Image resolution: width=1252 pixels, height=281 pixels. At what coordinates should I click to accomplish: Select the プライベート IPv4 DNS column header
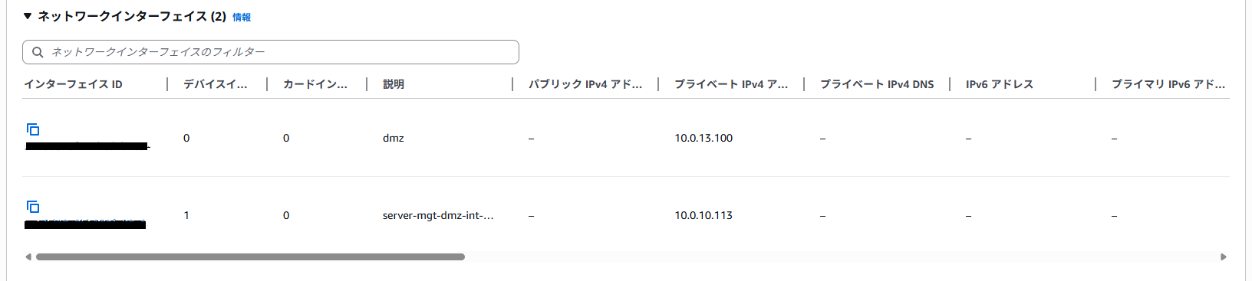pyautogui.click(x=877, y=84)
